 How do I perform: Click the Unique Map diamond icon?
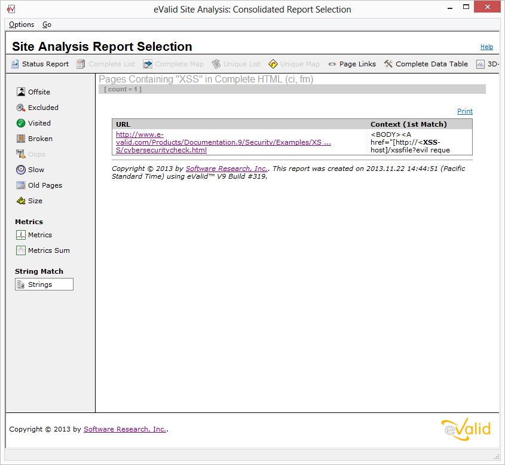273,64
